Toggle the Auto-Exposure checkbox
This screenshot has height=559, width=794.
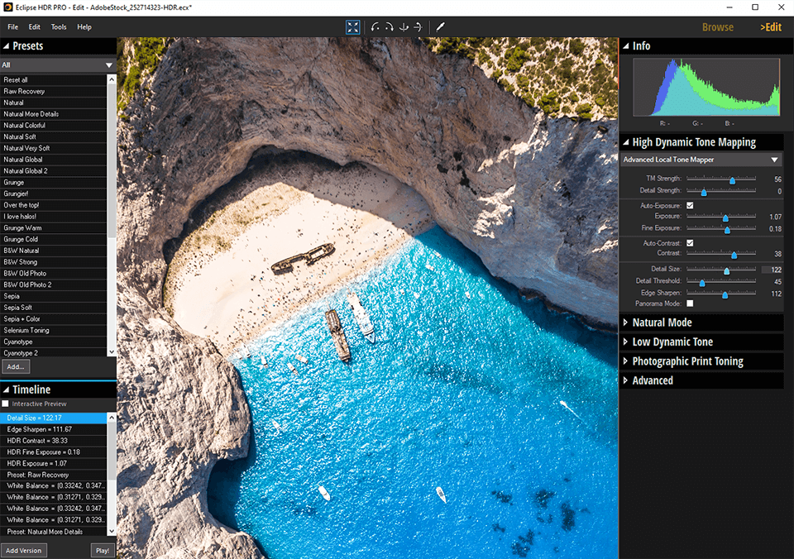[690, 205]
